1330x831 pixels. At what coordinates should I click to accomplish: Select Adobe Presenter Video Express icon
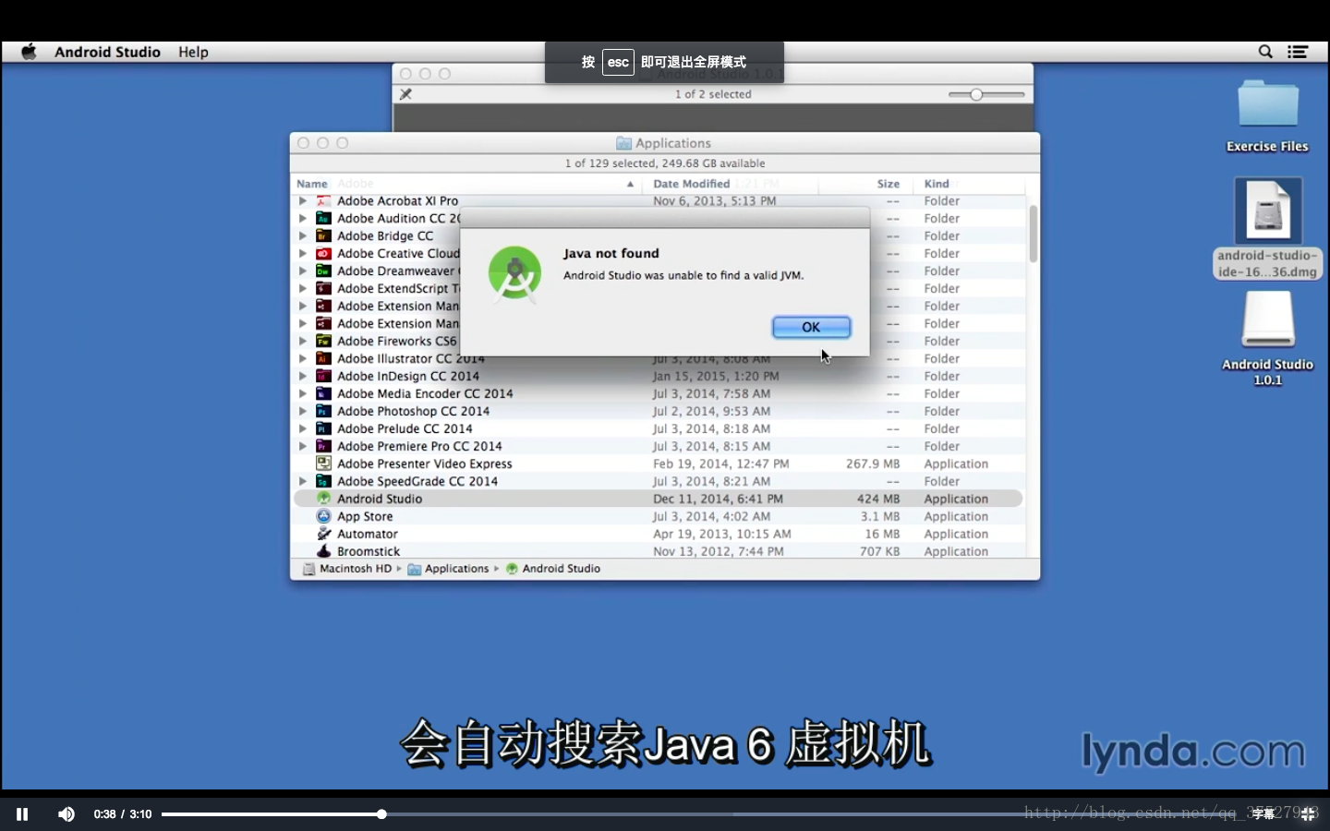[x=323, y=464]
